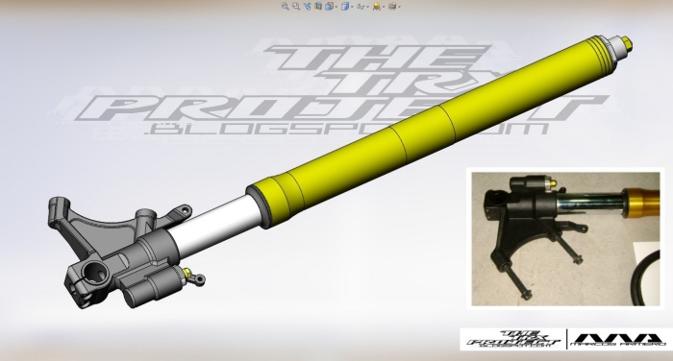
Task: Open the Apply Scene dropdown arrow
Action: coord(400,7)
